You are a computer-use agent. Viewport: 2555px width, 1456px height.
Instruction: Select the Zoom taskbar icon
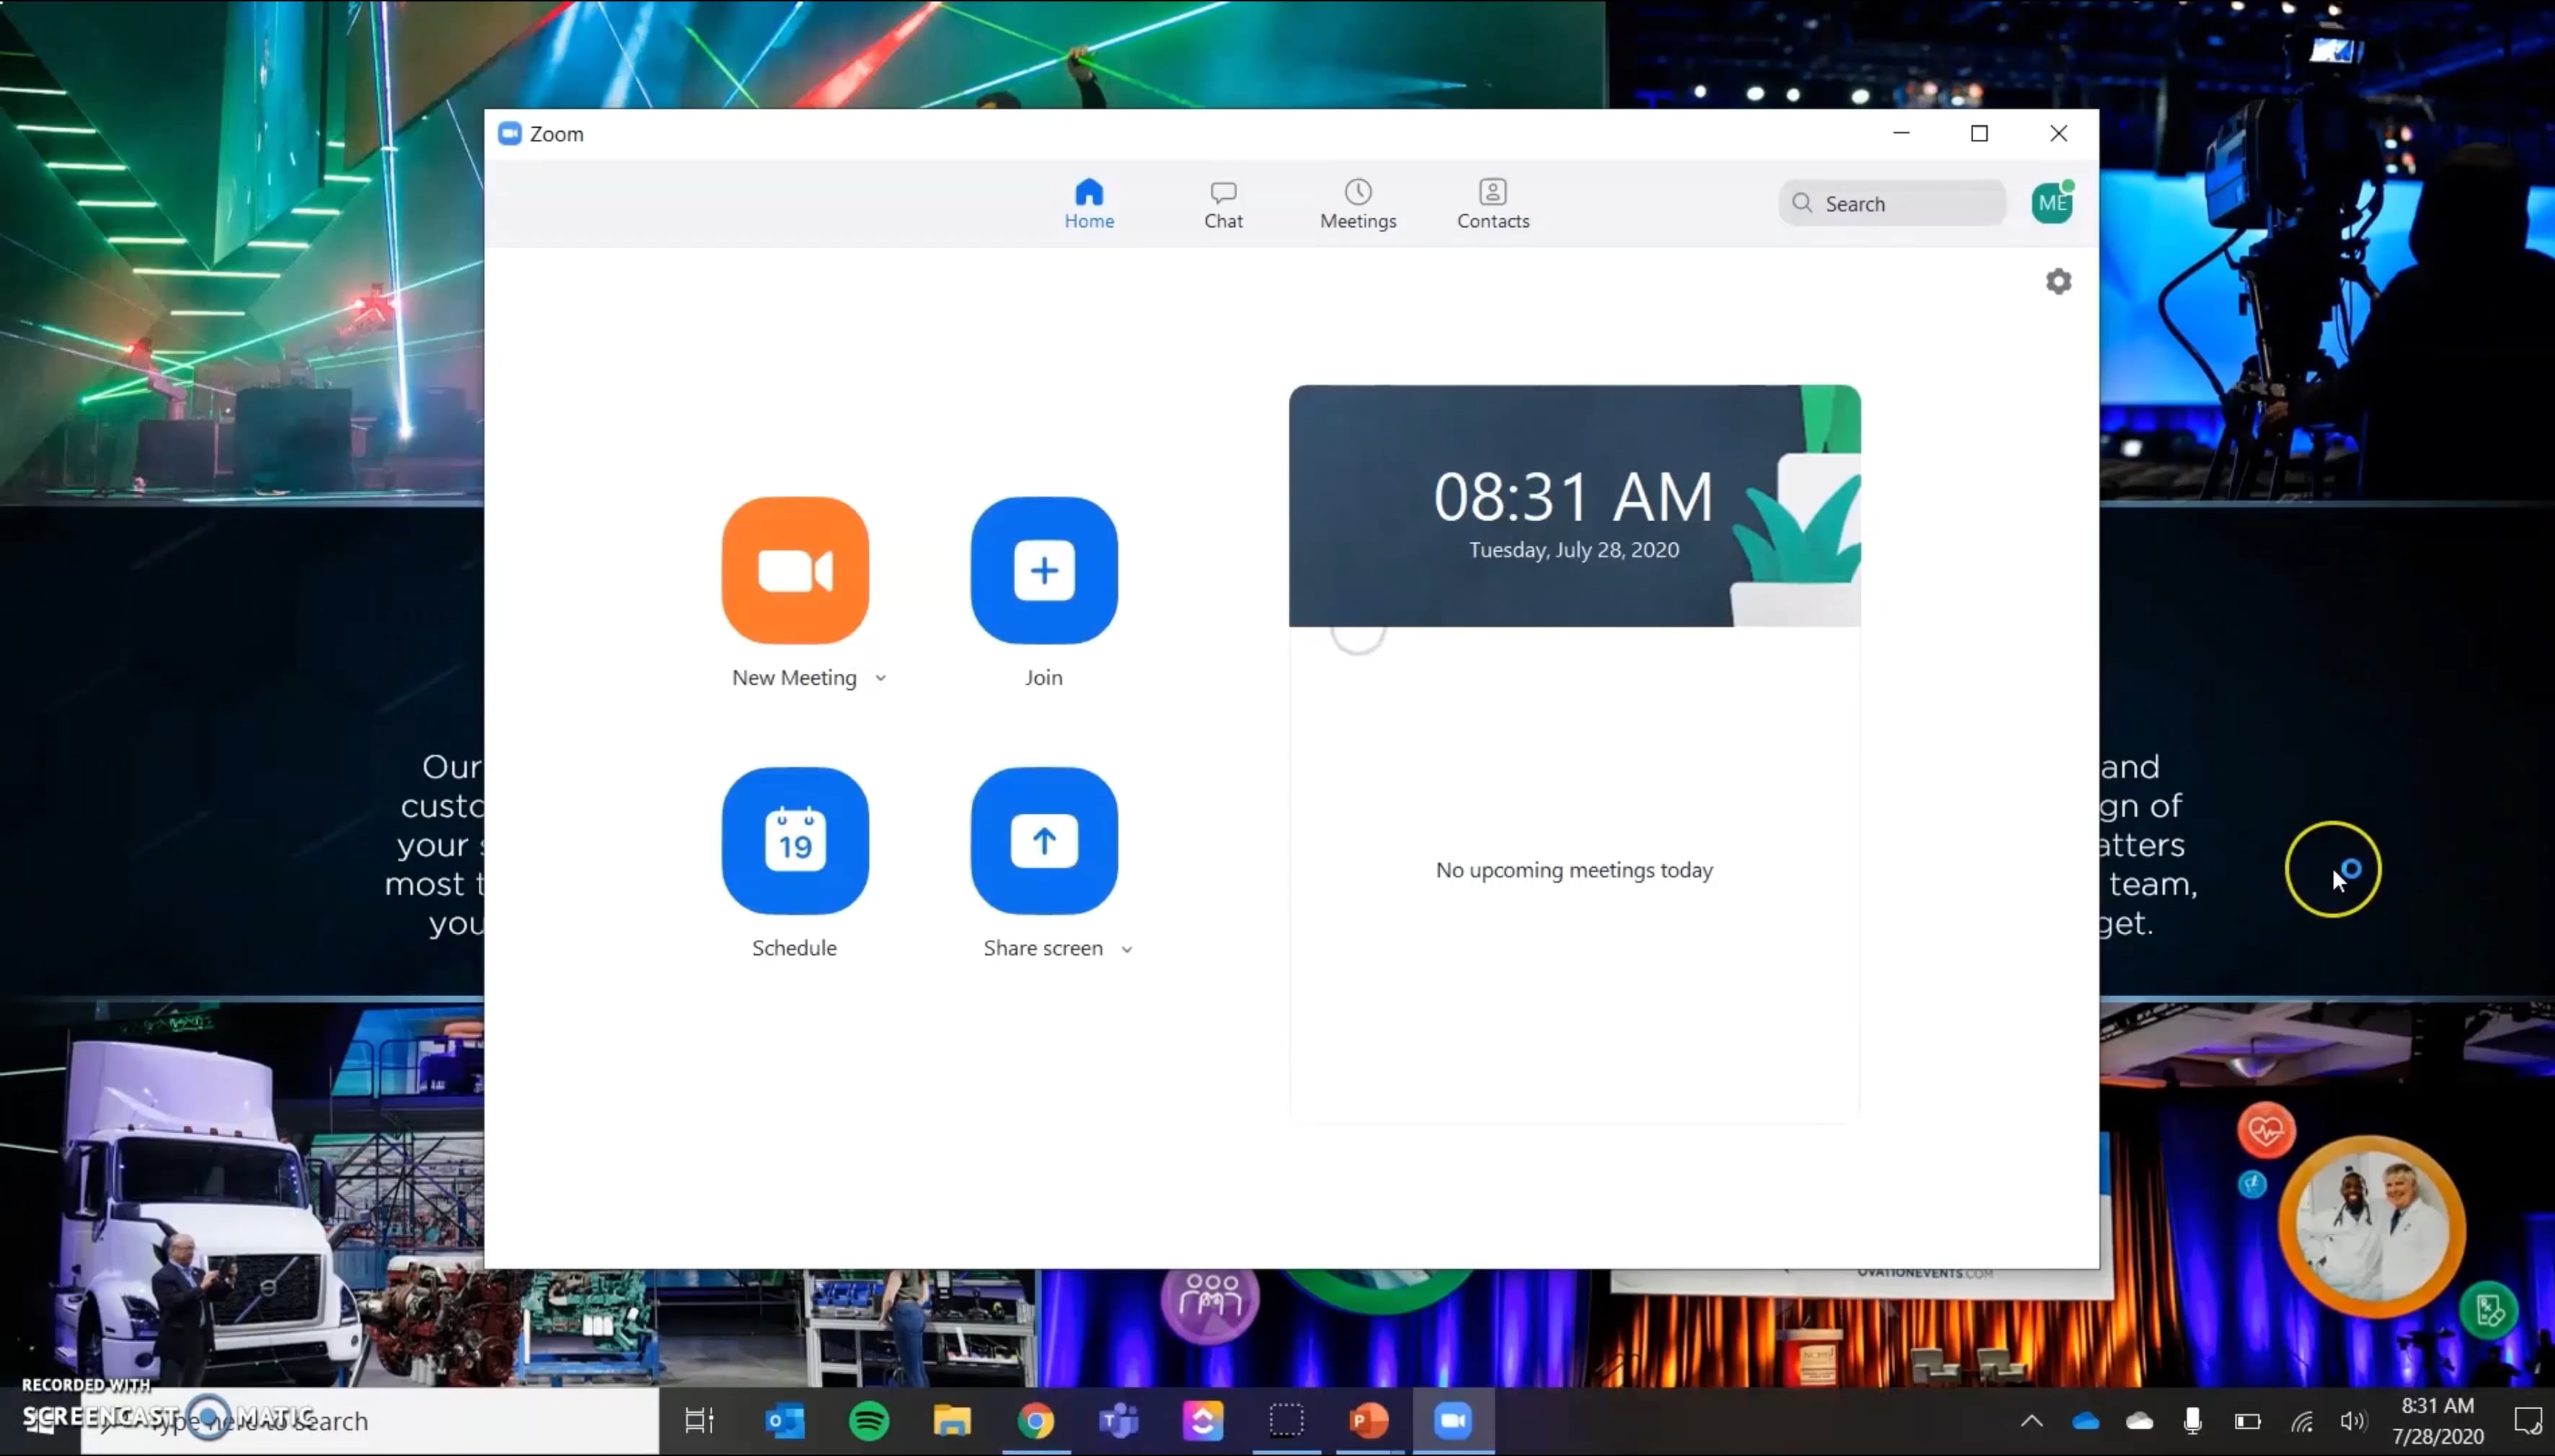(1453, 1420)
